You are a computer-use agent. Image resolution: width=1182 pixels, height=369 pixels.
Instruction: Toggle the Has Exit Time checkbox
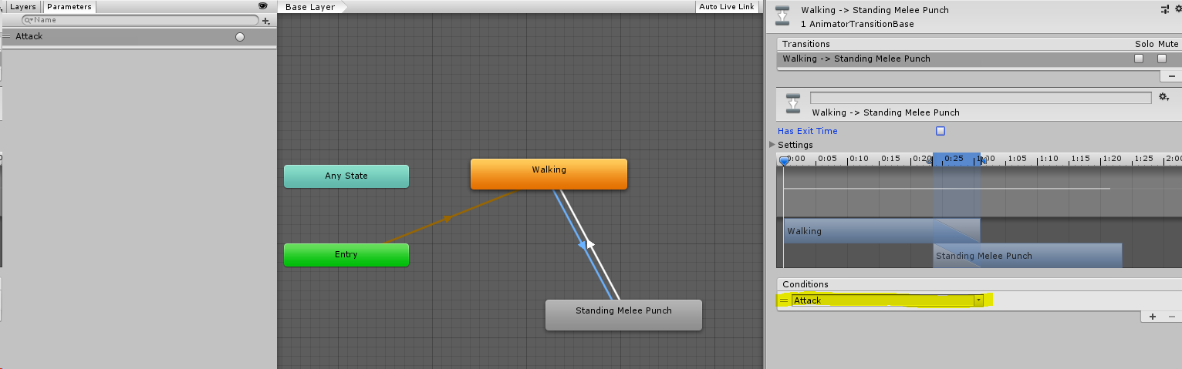point(941,131)
